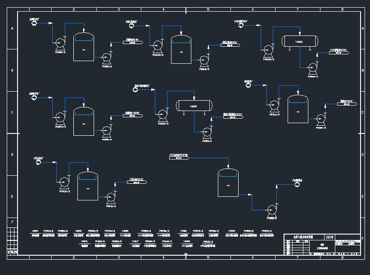Select the discharge pump below the KOH horizontal tank
This screenshot has width=370, height=275.
(313, 68)
